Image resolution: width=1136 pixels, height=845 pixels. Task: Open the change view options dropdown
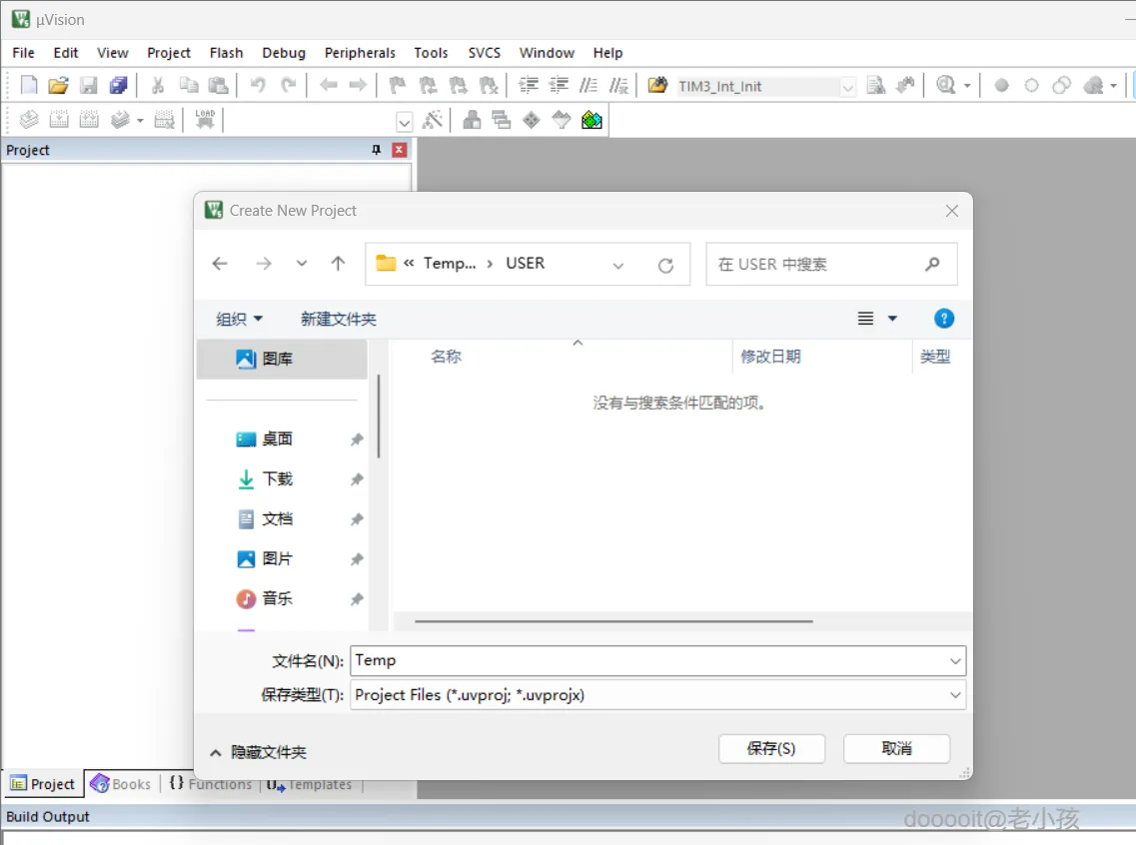(893, 318)
